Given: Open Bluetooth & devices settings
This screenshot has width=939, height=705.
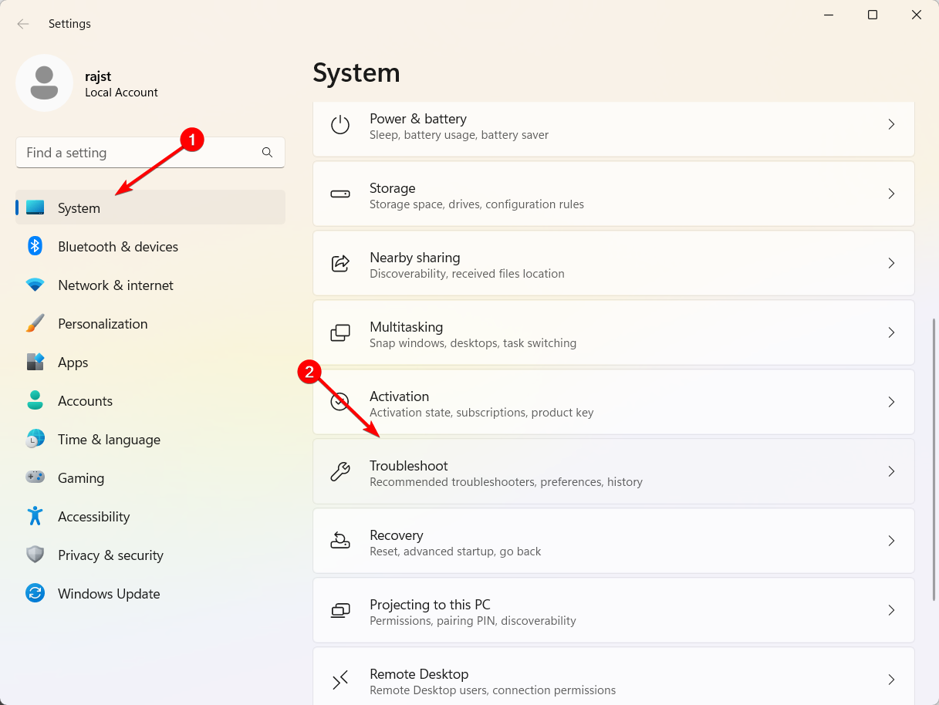Looking at the screenshot, I should tap(150, 246).
